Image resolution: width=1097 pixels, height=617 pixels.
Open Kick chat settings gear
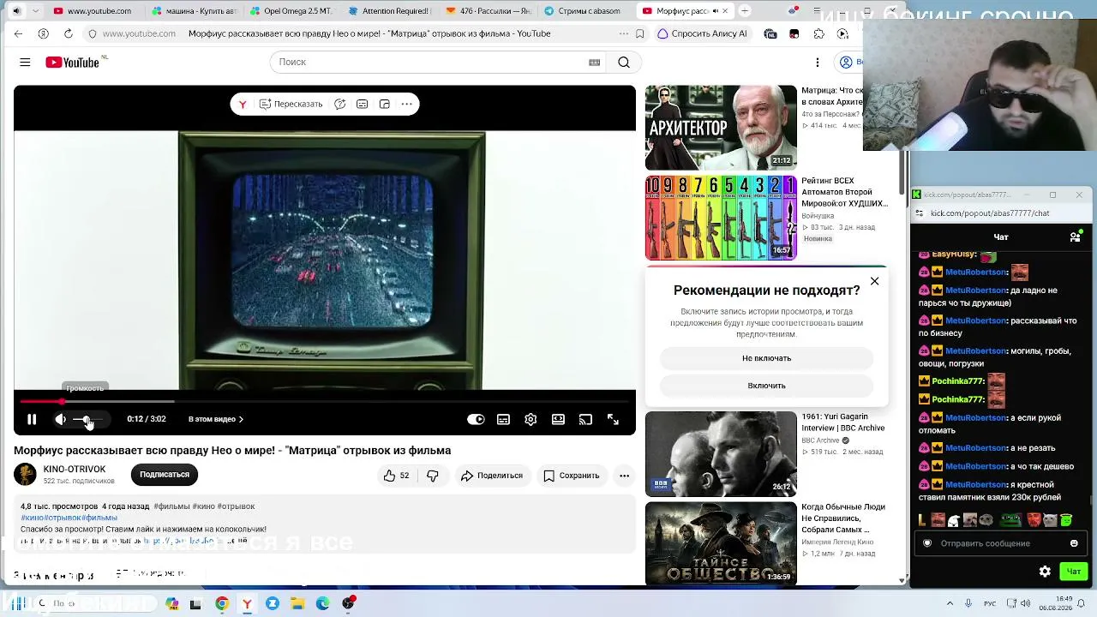[1045, 572]
